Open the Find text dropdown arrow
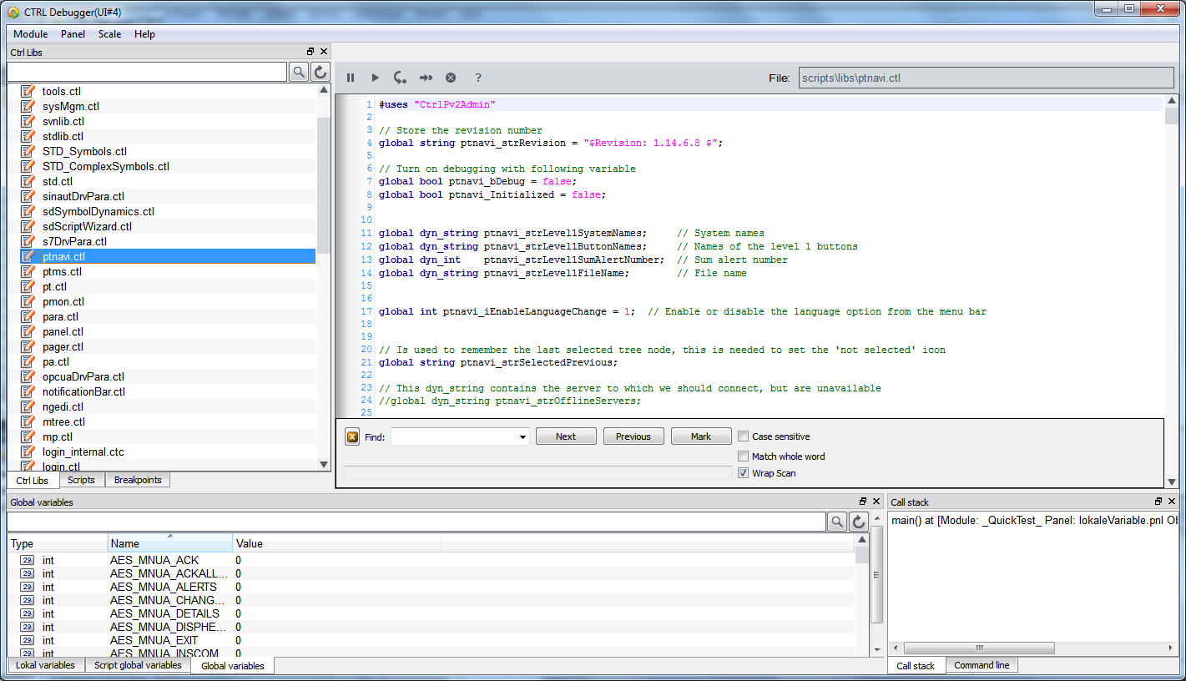Image resolution: width=1186 pixels, height=681 pixels. point(522,436)
